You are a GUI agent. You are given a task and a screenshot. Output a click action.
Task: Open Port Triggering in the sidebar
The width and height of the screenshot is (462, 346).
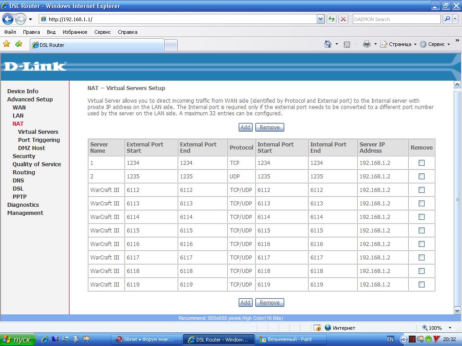click(x=39, y=140)
